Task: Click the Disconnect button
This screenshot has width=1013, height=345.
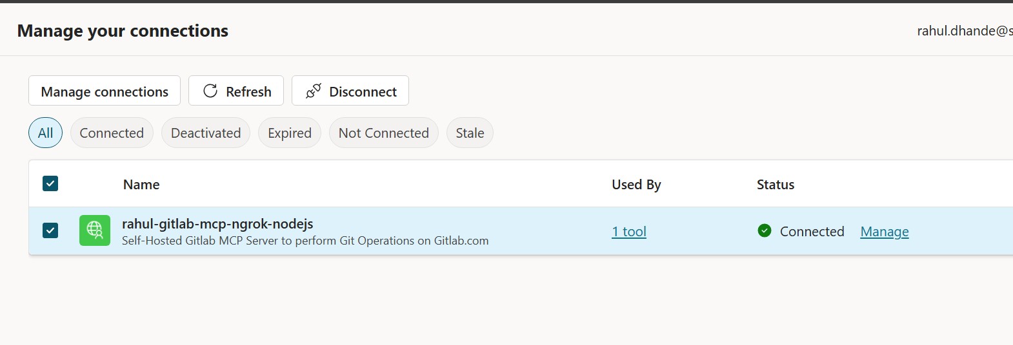Action: click(x=350, y=91)
